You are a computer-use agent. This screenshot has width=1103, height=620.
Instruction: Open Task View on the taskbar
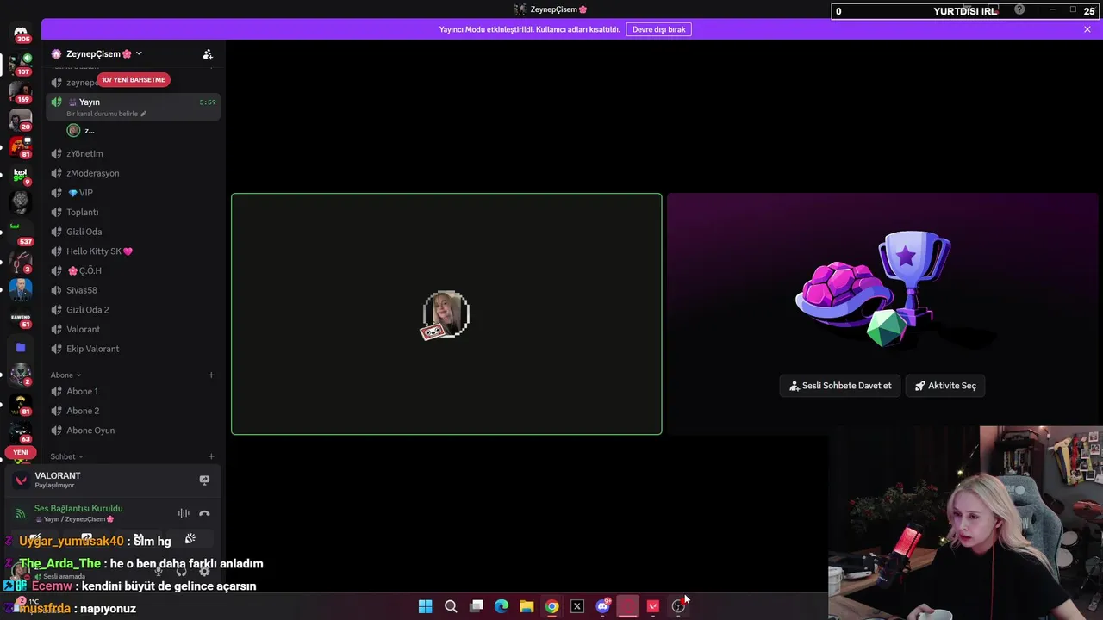click(476, 606)
